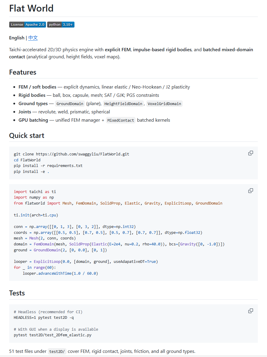Image resolution: width=267 pixels, height=357 pixels.
Task: Copy the pytest commands block
Action: 251,311
